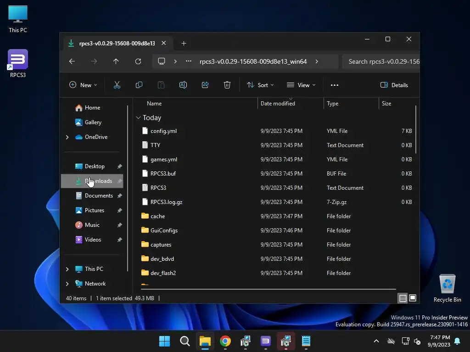Click breadcrumb rpcs3-v0.0.29-15608-009d8e13_win64
The width and height of the screenshot is (470, 352).
tap(253, 61)
